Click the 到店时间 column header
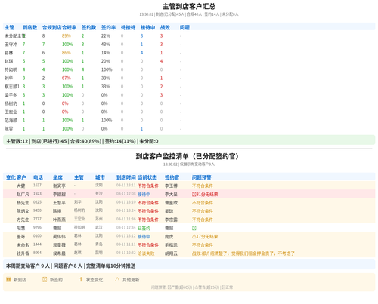This screenshot has height=304, width=378. point(126,177)
